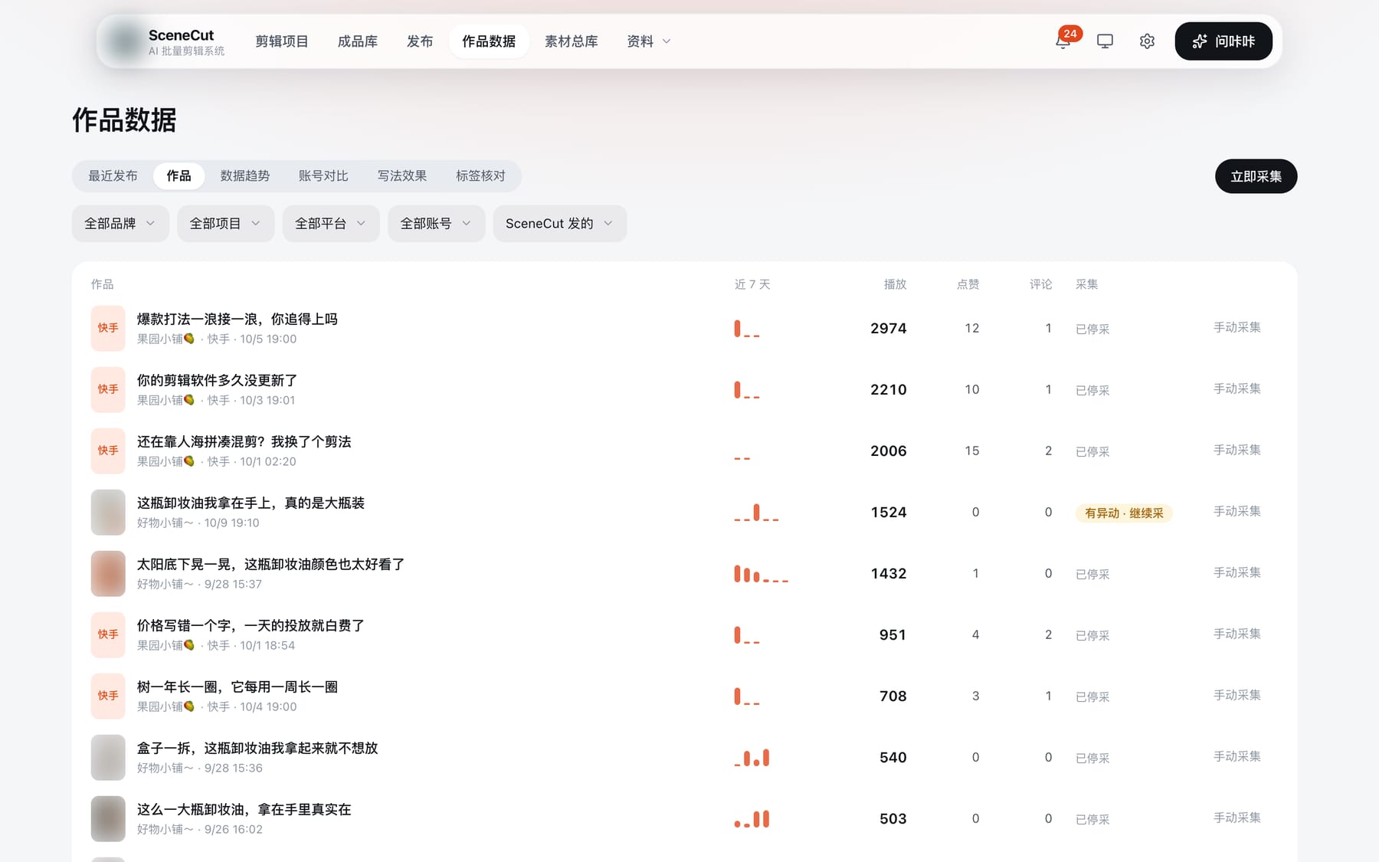Click the 有异动 · 继续采 status tag

coord(1124,513)
